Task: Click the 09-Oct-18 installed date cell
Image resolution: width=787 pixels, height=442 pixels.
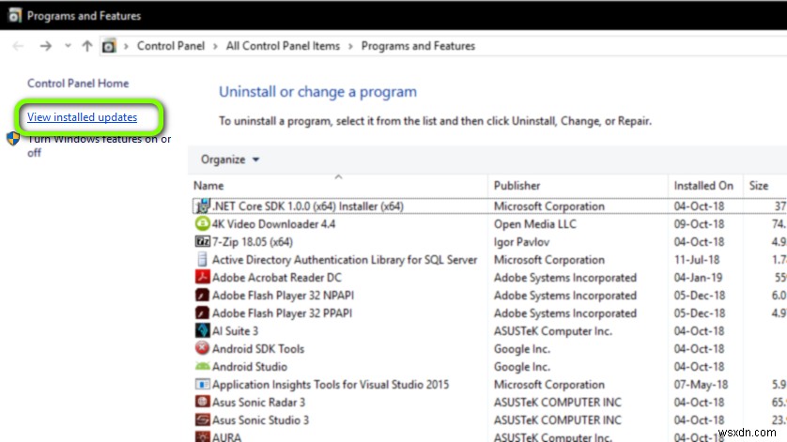Action: 699,223
